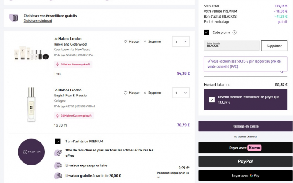This screenshot has width=293, height=183.
Task: Click remove X for English Pear & Freesia
Action: pyautogui.click(x=145, y=93)
